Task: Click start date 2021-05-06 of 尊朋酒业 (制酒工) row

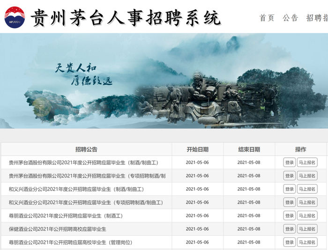Action: coord(197,216)
